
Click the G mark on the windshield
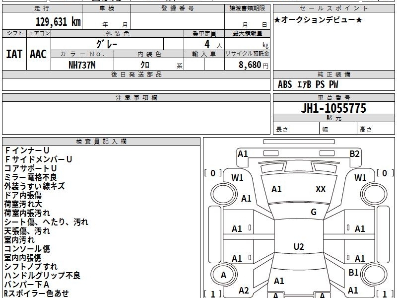click(314, 212)
